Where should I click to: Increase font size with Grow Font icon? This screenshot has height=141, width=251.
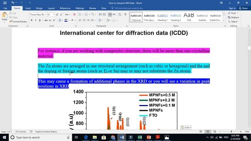click(57, 14)
